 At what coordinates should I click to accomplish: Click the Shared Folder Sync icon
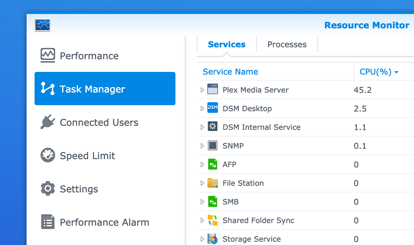(213, 220)
